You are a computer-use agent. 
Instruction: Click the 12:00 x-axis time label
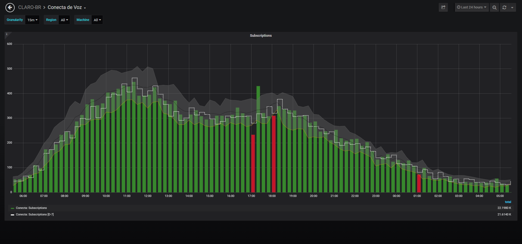coord(148,196)
